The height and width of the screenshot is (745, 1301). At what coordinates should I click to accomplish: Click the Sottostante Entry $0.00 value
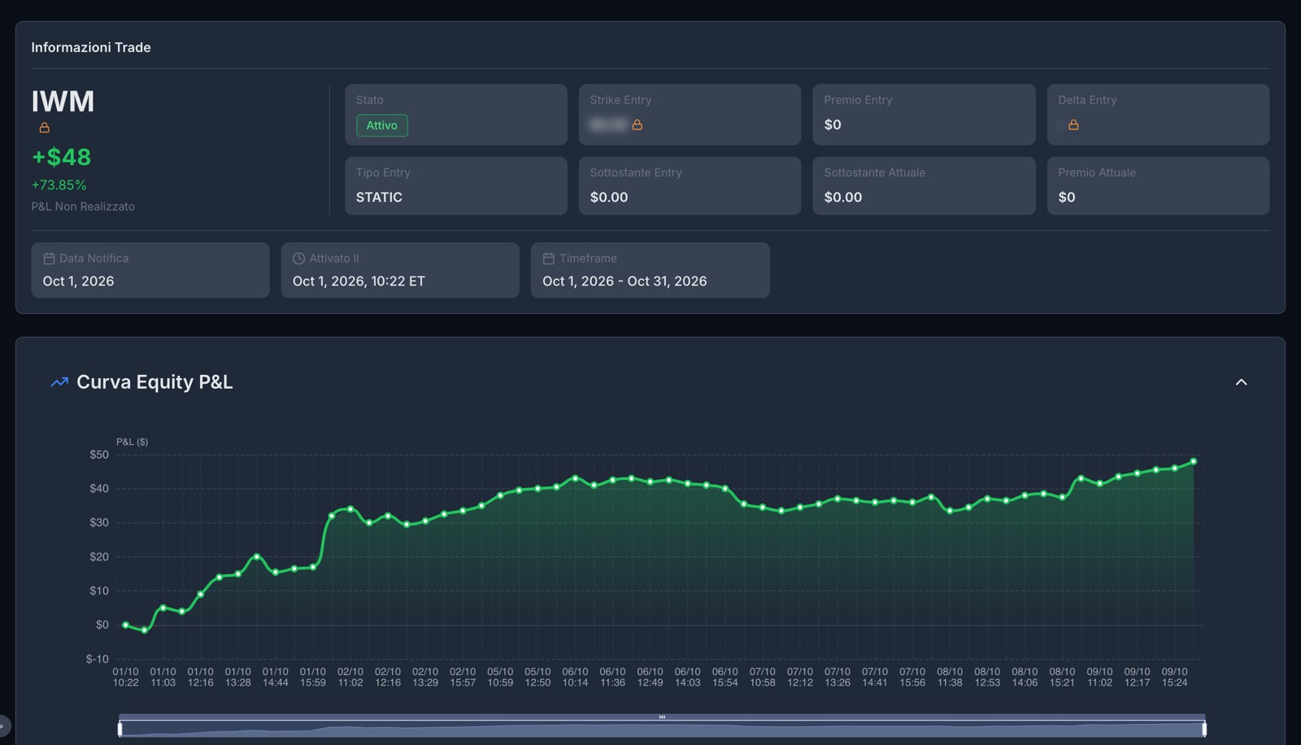(608, 197)
